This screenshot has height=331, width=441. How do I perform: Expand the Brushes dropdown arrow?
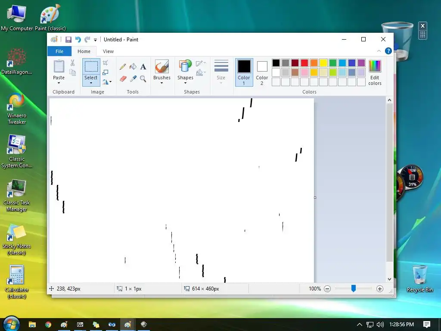(x=162, y=83)
